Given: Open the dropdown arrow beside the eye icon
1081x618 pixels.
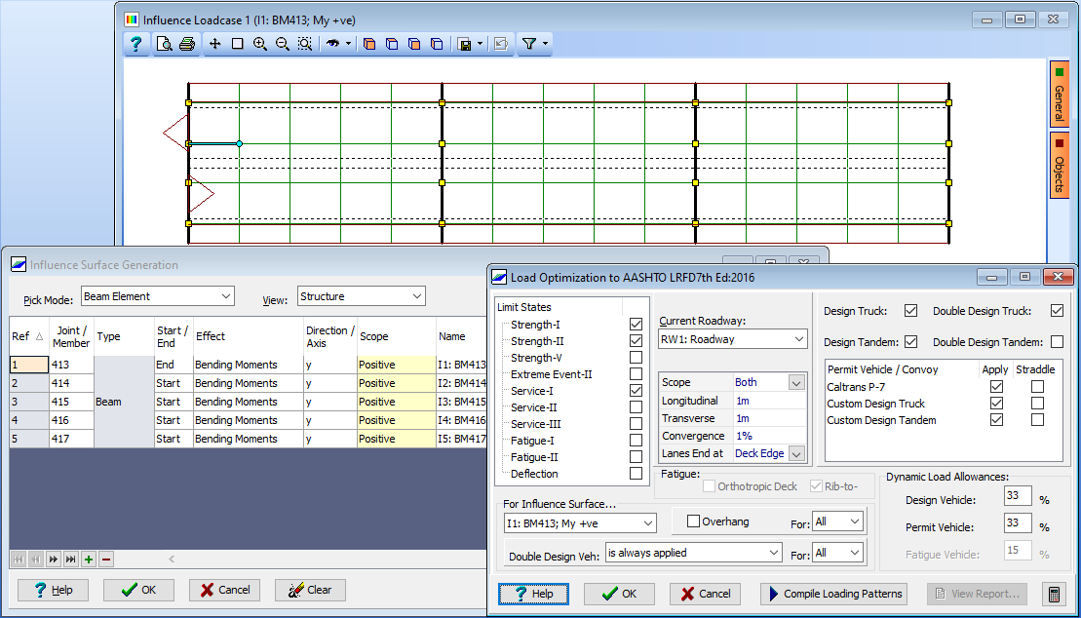Looking at the screenshot, I should coord(348,44).
